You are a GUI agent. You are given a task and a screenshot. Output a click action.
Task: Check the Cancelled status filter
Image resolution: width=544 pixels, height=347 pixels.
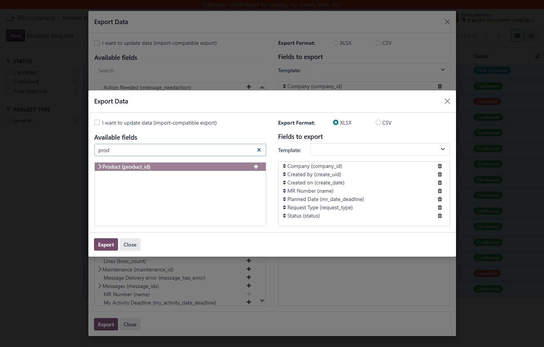coord(9,72)
